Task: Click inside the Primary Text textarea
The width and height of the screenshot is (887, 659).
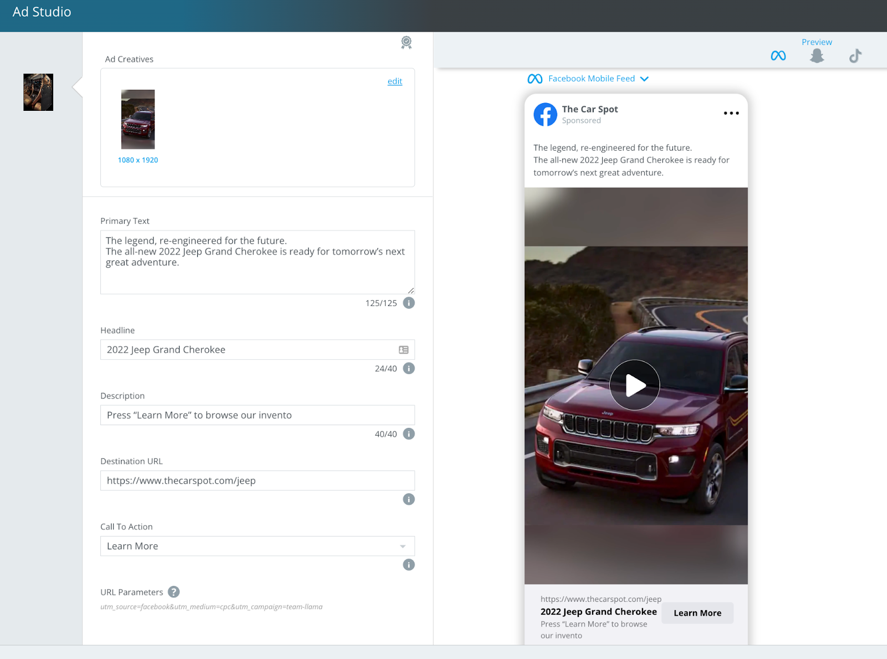Action: click(257, 262)
